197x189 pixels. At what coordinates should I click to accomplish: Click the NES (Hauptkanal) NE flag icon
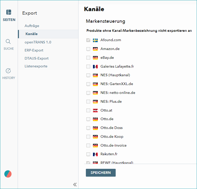point(95,75)
